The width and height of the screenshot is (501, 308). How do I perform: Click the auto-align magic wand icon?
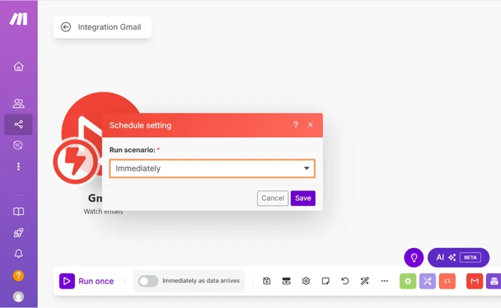click(x=364, y=281)
